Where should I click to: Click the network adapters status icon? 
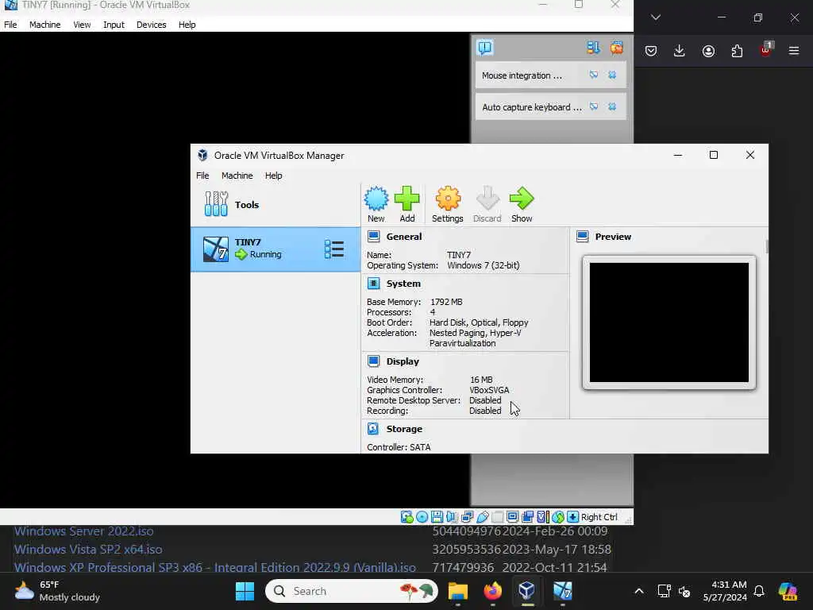pos(467,516)
